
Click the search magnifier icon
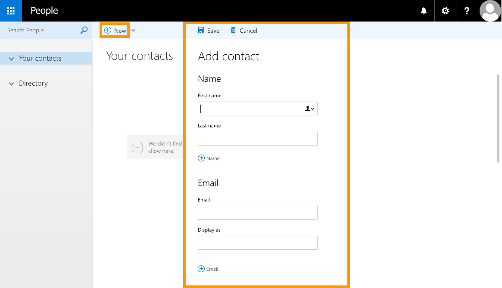point(84,30)
